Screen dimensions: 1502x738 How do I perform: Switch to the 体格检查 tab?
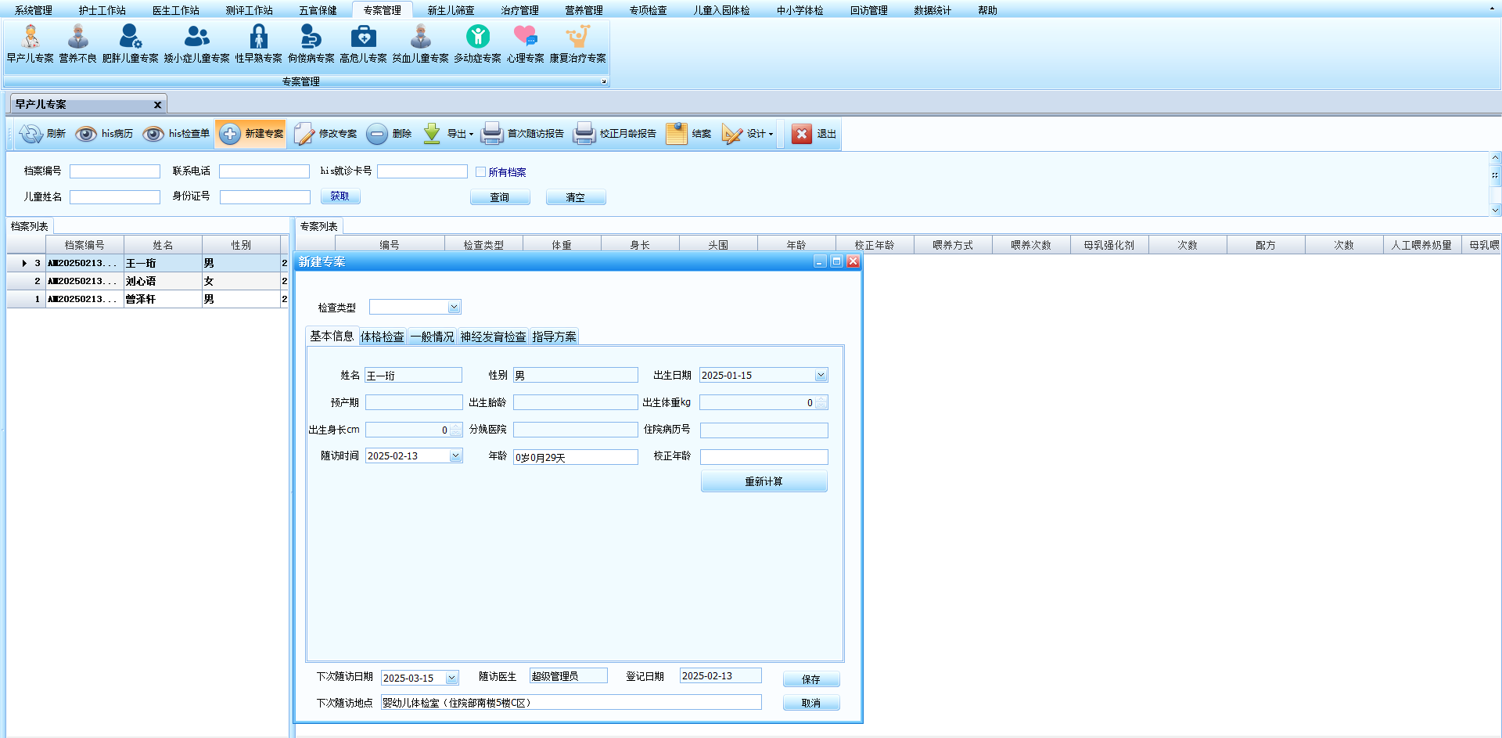tap(383, 337)
